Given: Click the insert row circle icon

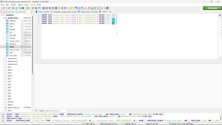Looking at the screenshot, I should [x=53, y=8].
